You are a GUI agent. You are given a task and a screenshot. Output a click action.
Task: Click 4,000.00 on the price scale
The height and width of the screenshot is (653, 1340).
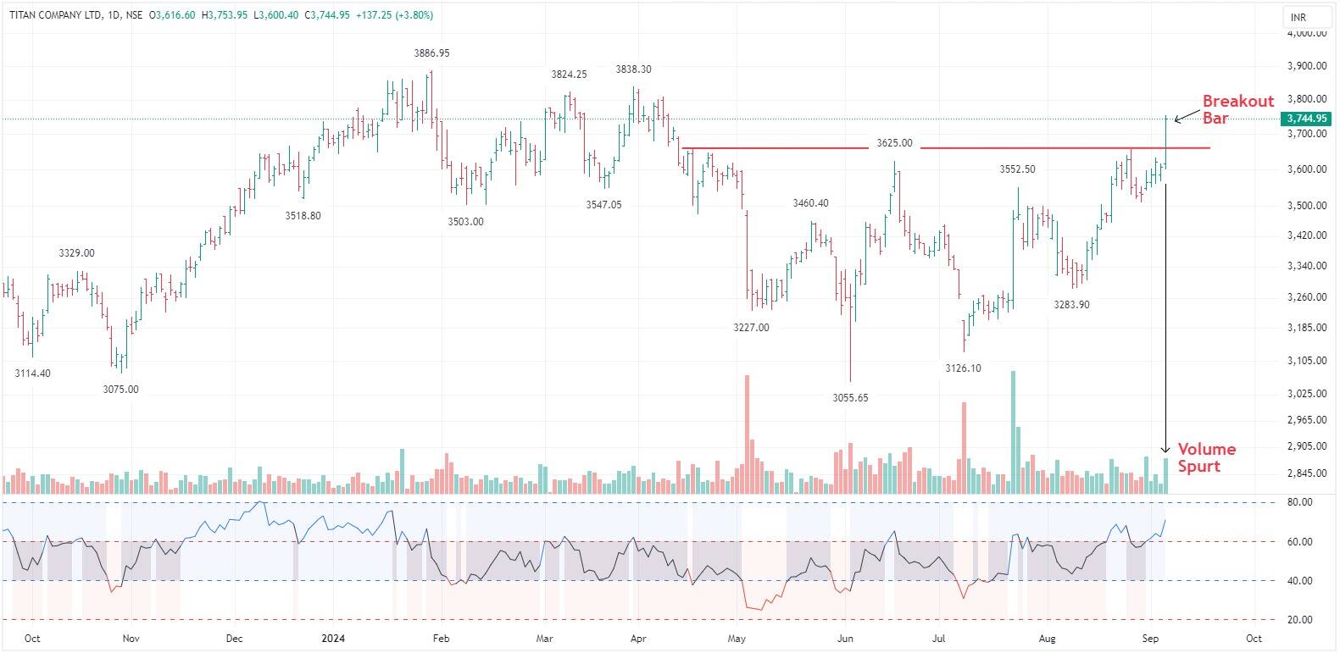1307,33
